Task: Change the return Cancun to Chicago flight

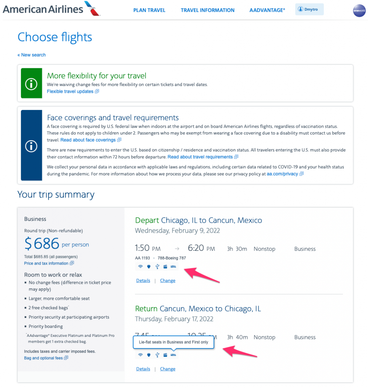Action: [x=168, y=369]
